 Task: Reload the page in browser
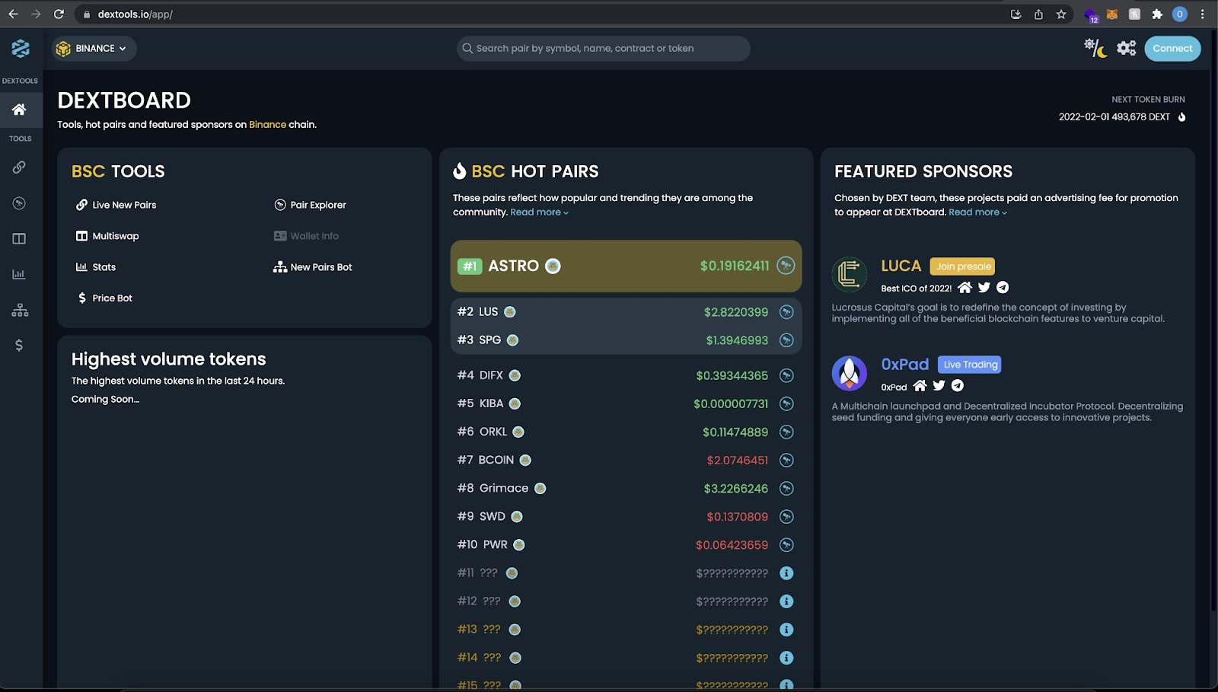(x=59, y=14)
